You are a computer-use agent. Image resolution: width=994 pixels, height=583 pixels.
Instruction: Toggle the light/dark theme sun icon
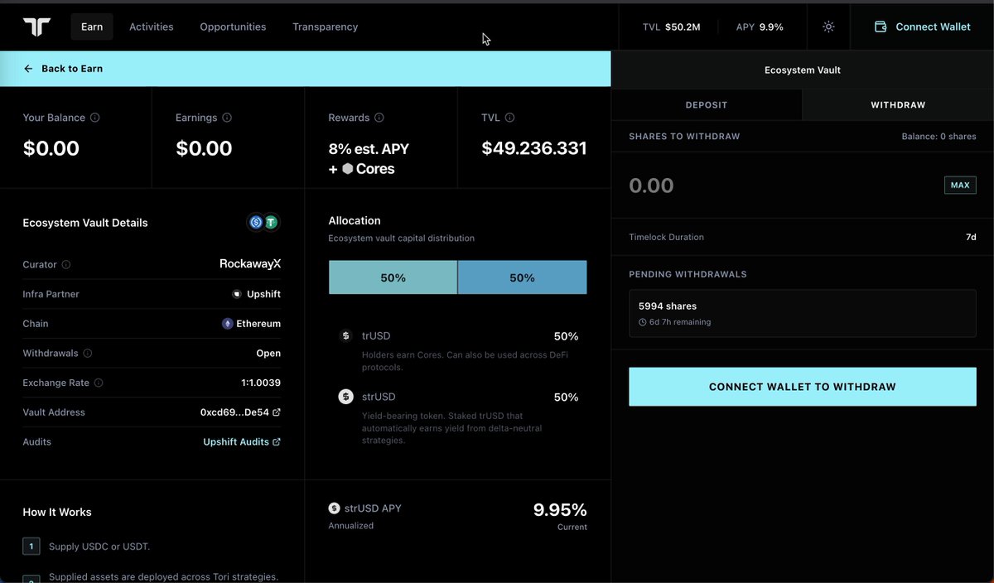[828, 26]
